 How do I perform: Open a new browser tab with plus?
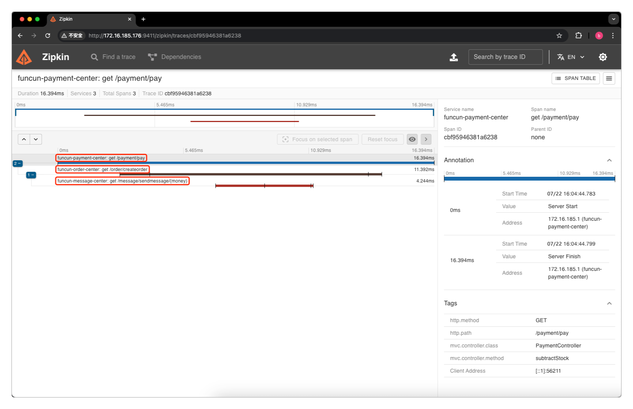pyautogui.click(x=143, y=19)
